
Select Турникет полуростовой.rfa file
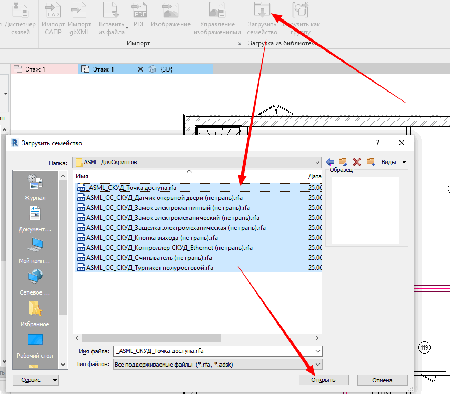[198, 268]
